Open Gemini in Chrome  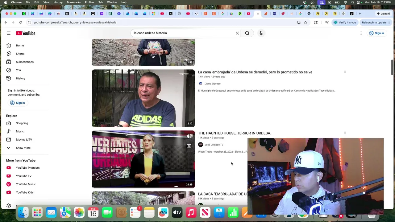tap(383, 14)
